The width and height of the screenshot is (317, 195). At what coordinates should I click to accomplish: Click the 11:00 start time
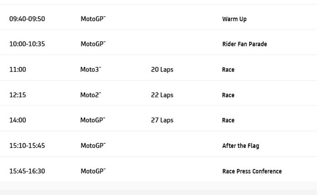18,70
